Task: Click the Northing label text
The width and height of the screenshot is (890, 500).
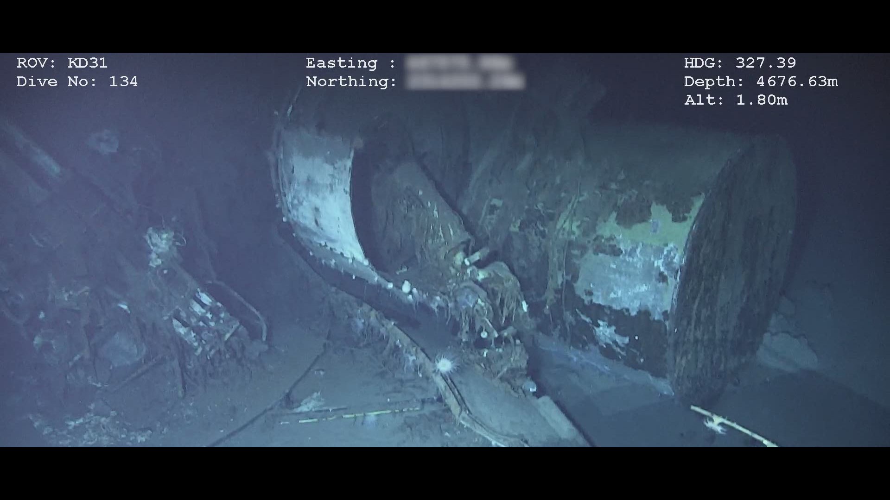Action: 351,81
